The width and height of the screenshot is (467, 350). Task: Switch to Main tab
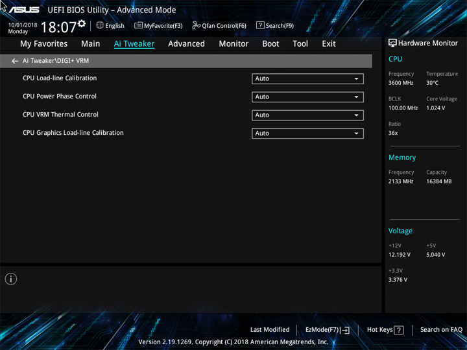tap(91, 44)
